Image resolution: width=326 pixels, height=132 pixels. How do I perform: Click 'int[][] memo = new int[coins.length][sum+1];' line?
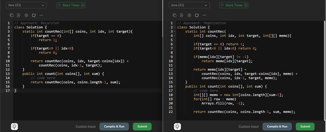click(238, 95)
